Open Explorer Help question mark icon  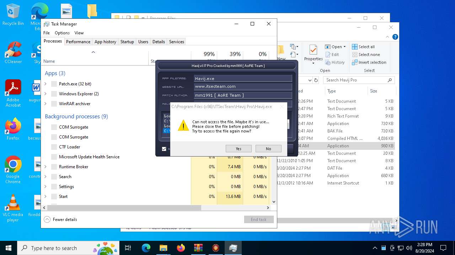(395, 37)
